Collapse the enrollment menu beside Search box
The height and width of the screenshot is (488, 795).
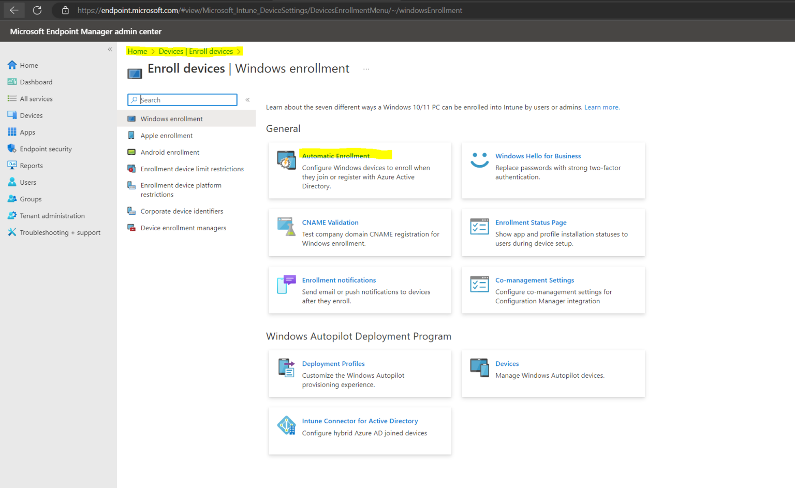click(247, 100)
